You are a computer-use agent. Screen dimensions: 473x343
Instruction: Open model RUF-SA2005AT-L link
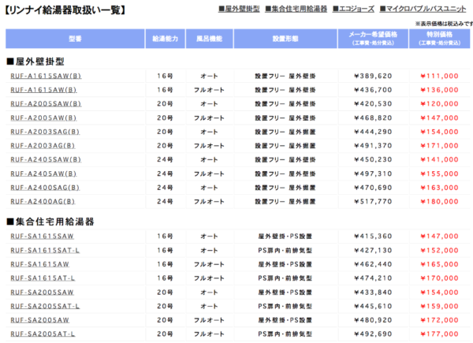point(43,334)
